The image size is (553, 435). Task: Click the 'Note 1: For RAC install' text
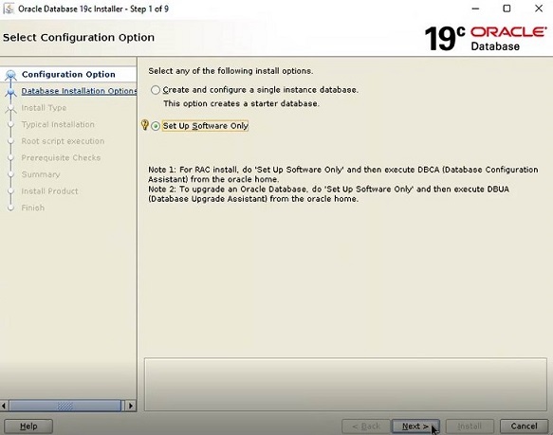pos(343,174)
